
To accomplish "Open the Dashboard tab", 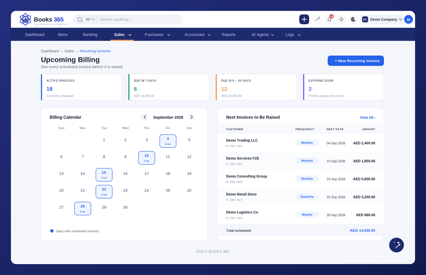I will coord(35,35).
